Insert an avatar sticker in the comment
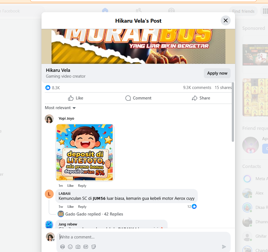Viewport: 268px width, 252px height. tap(63, 247)
